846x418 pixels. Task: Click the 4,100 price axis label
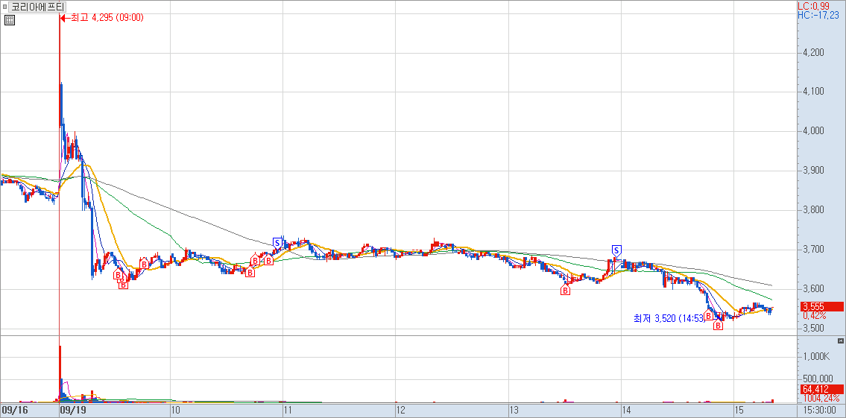813,92
